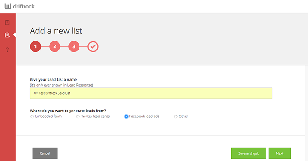Click the Driftrock bar-chart logo icon
The width and height of the screenshot is (308, 161).
coord(8,6)
